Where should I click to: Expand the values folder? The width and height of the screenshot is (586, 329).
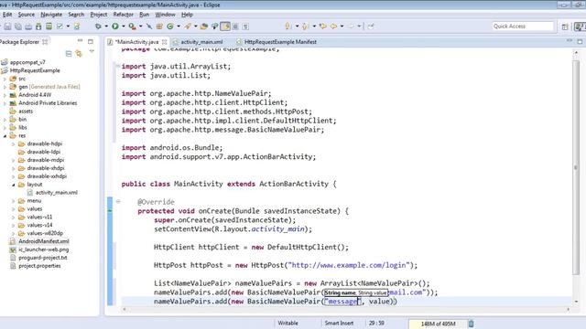tap(14, 209)
